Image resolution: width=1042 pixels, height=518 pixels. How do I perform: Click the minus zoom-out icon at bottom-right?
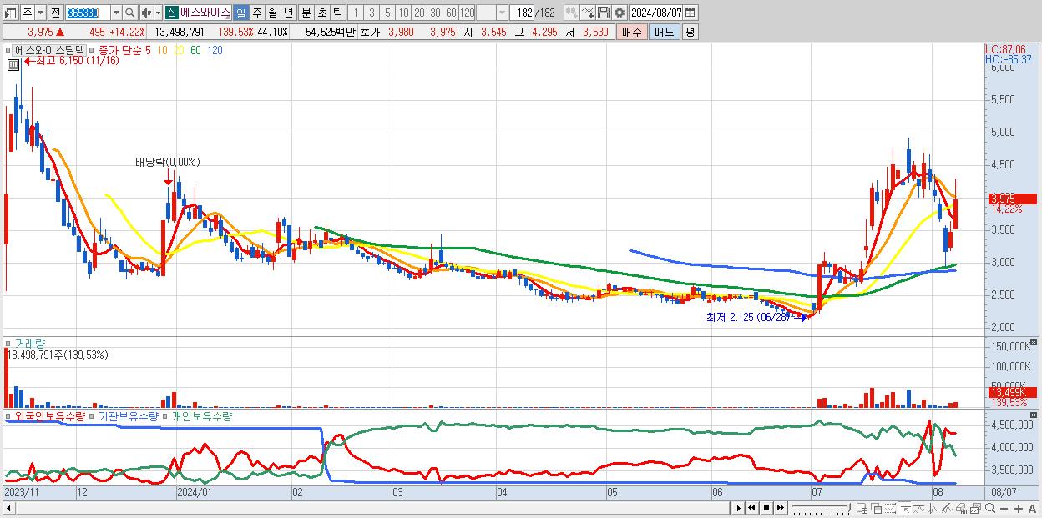pos(1004,509)
